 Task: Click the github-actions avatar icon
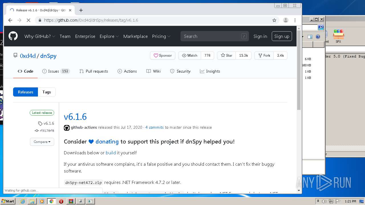(67, 128)
